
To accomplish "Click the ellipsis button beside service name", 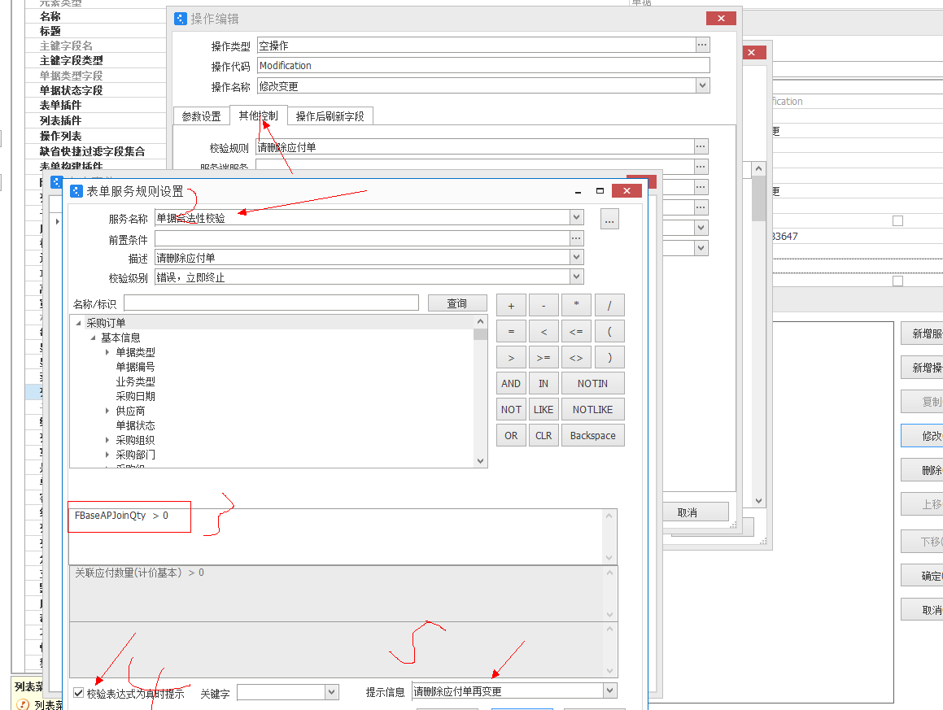I will pyautogui.click(x=610, y=219).
